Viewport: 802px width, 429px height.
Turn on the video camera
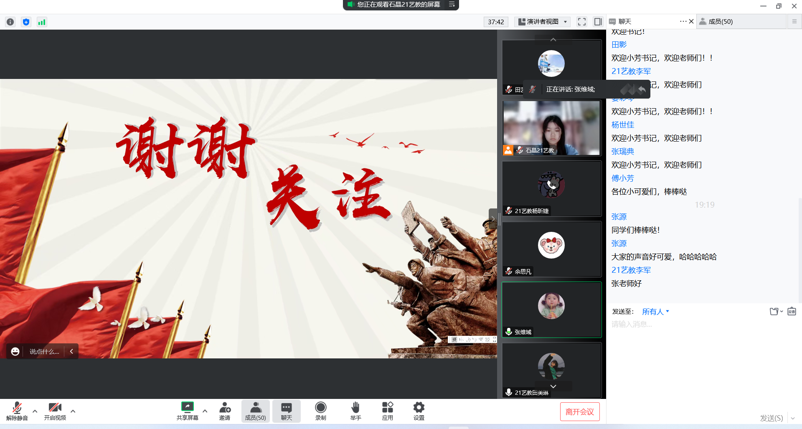click(55, 411)
